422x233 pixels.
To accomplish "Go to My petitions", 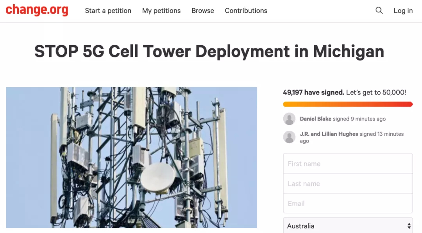I will 161,11.
